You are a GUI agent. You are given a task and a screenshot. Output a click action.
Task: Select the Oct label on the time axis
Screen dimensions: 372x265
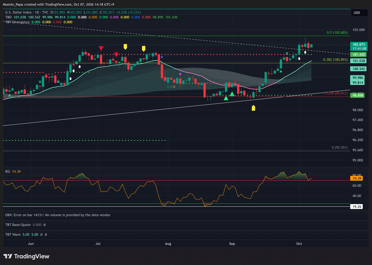click(x=299, y=244)
